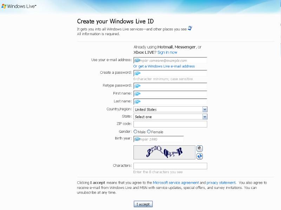This screenshot has width=281, height=210.
Task: Click the 'Create your Windows Live ID' heading
Action: 116,21
